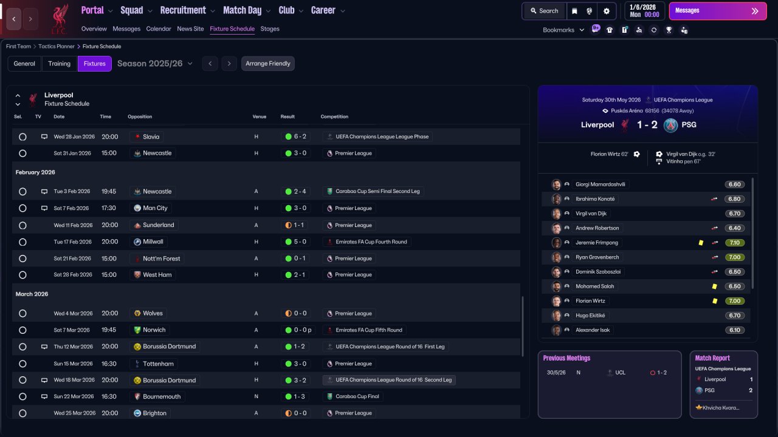778x437 pixels.
Task: Click the PSG crest in the match header
Action: 670,125
